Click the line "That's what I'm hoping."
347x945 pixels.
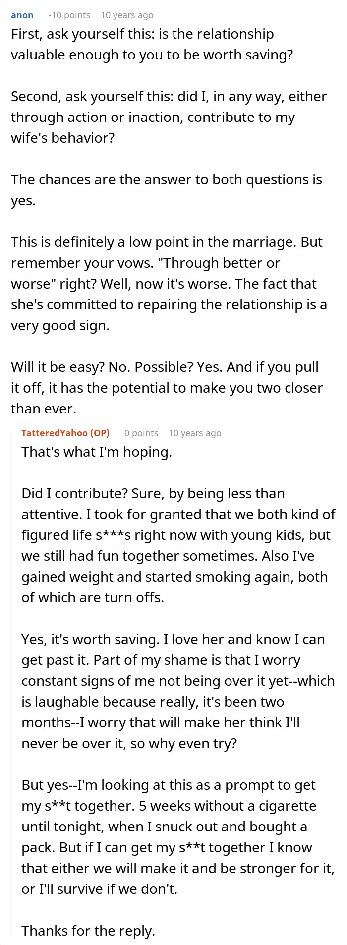coord(97,452)
